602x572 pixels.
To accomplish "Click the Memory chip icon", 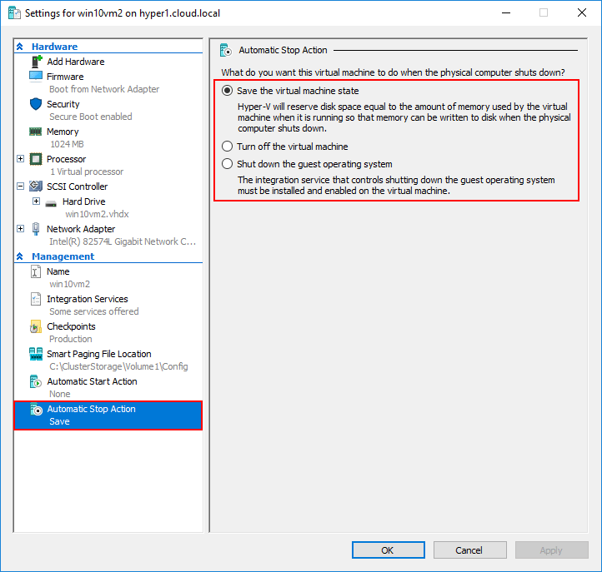I will [x=36, y=132].
